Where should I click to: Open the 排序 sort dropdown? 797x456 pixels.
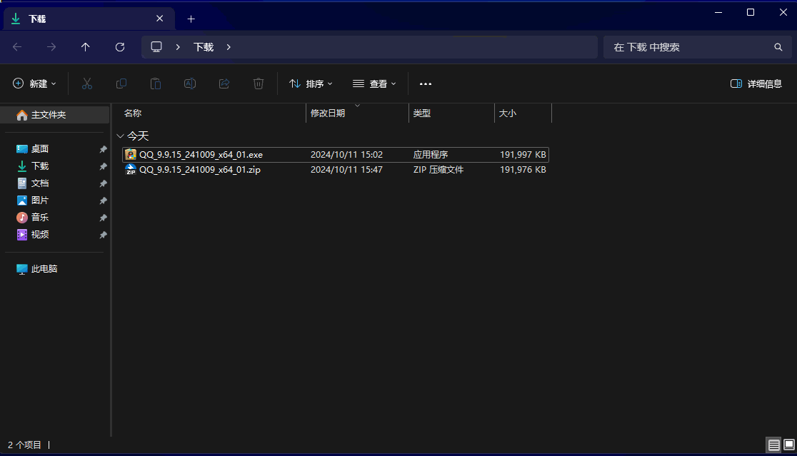tap(311, 83)
